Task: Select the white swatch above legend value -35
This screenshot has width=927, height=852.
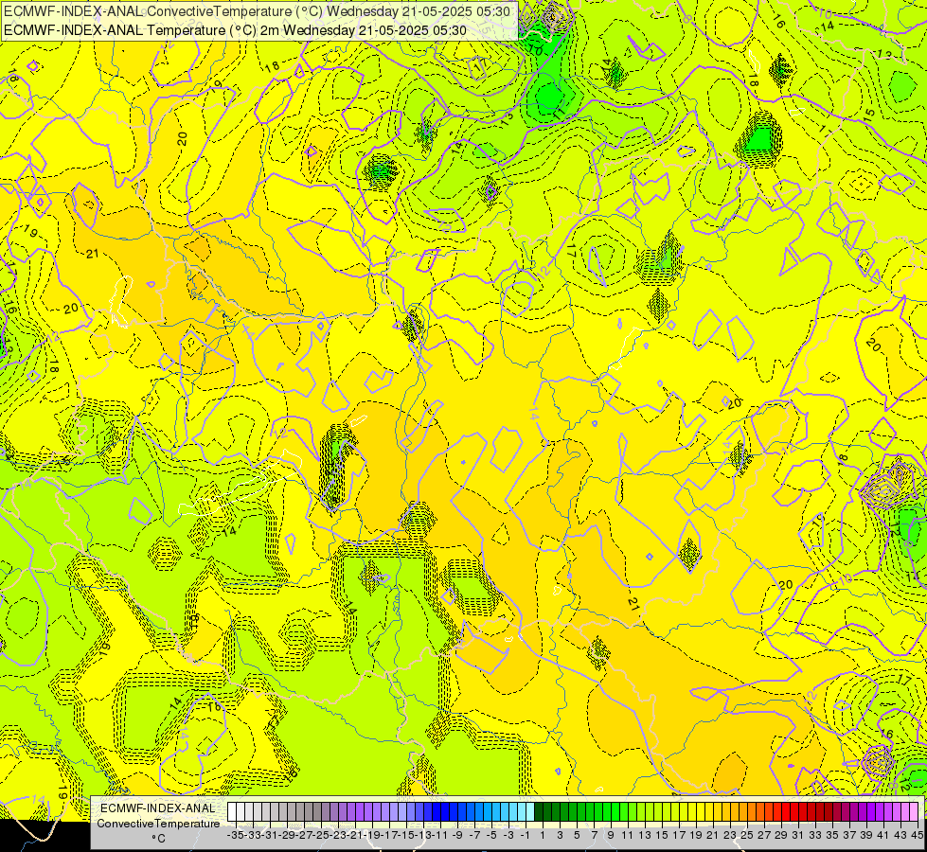Action: [x=232, y=811]
